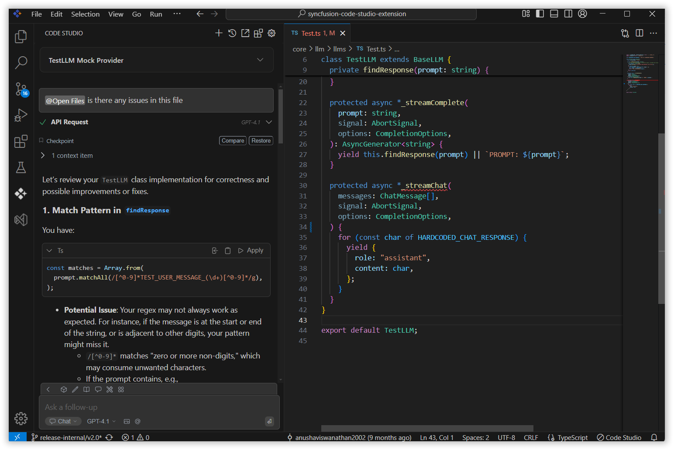Open the Search view in activity bar
The image size is (674, 450).
pos(21,63)
